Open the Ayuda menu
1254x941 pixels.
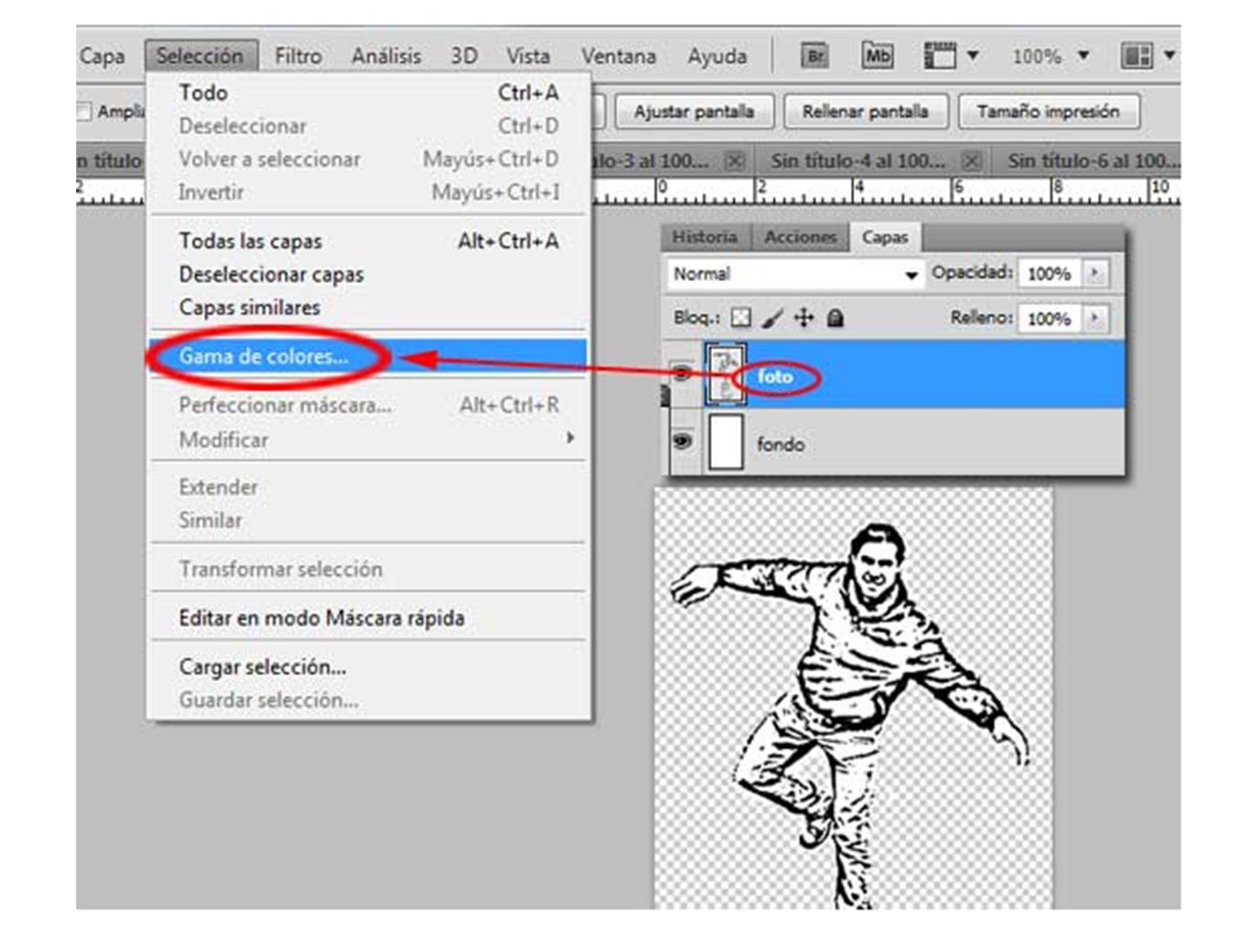(717, 56)
